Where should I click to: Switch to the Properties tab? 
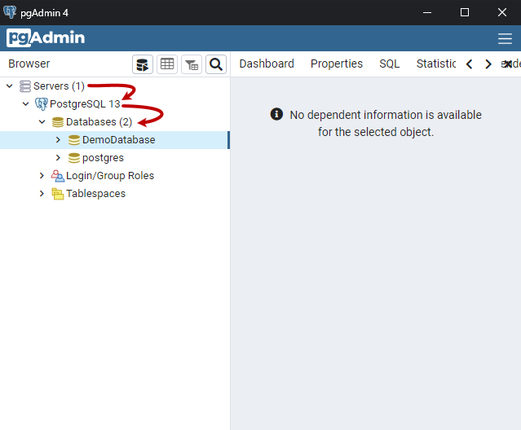click(337, 64)
